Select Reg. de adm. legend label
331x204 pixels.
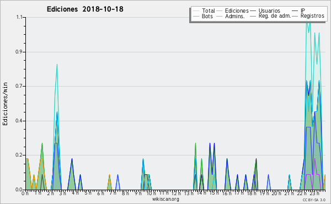tap(275, 16)
